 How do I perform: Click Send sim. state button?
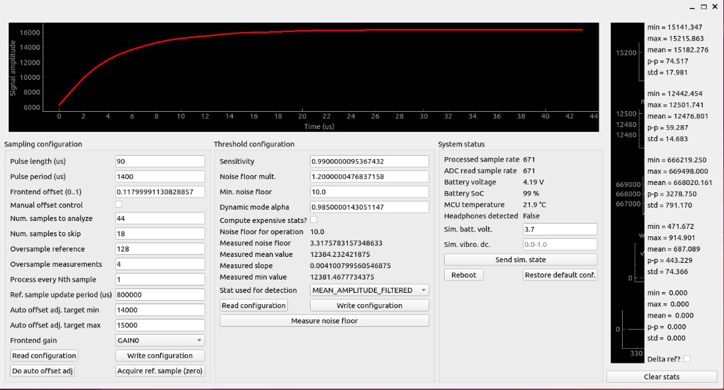521,260
